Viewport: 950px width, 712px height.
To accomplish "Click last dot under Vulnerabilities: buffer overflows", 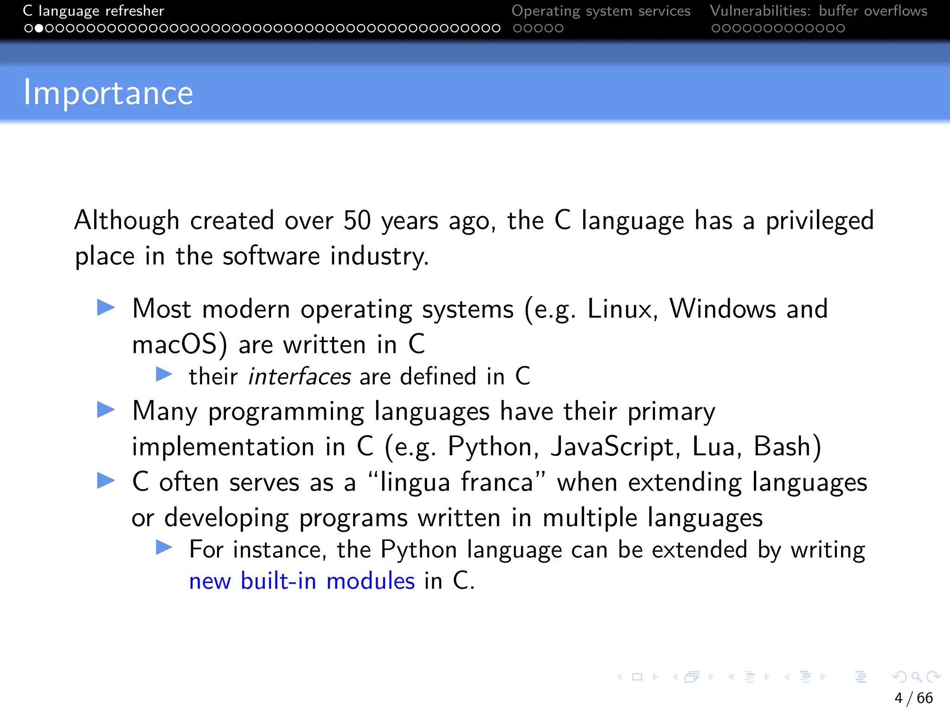I will (x=840, y=28).
